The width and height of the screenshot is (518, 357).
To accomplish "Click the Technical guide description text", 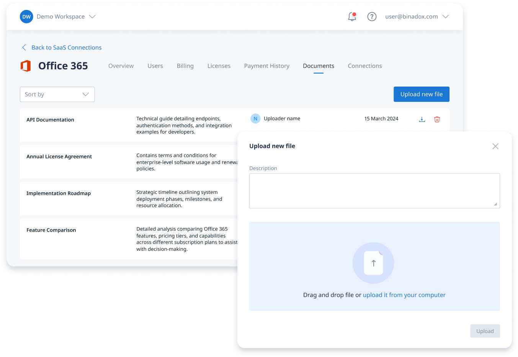I will [184, 125].
